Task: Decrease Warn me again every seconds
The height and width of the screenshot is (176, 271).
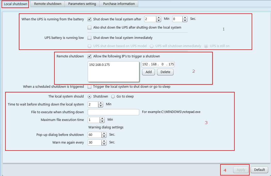Action: [x=104, y=144]
